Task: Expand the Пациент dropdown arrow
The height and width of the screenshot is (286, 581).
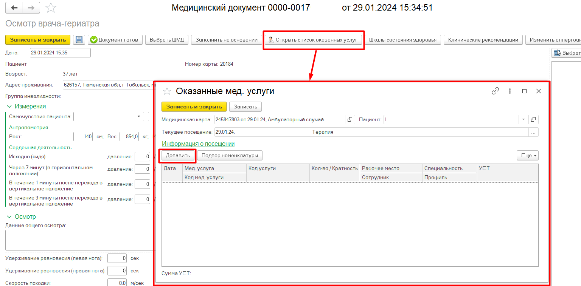Action: pos(524,119)
